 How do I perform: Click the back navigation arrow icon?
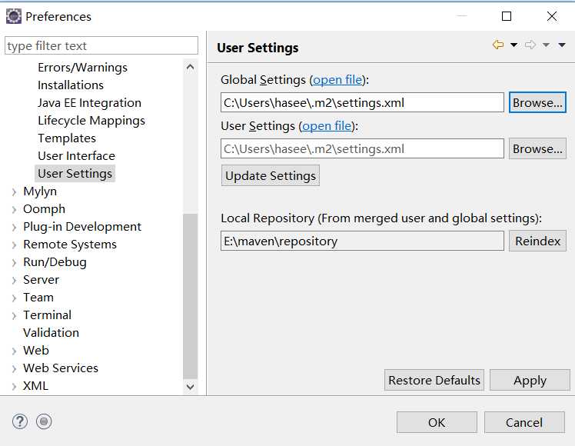(x=497, y=45)
